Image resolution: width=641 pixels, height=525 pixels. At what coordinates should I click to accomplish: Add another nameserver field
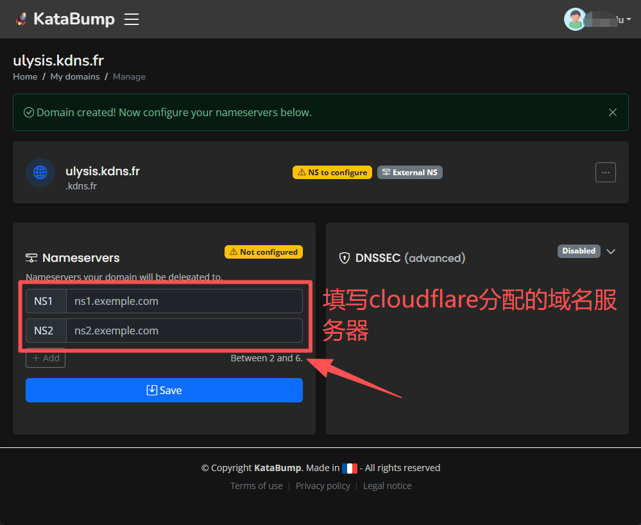pyautogui.click(x=46, y=358)
